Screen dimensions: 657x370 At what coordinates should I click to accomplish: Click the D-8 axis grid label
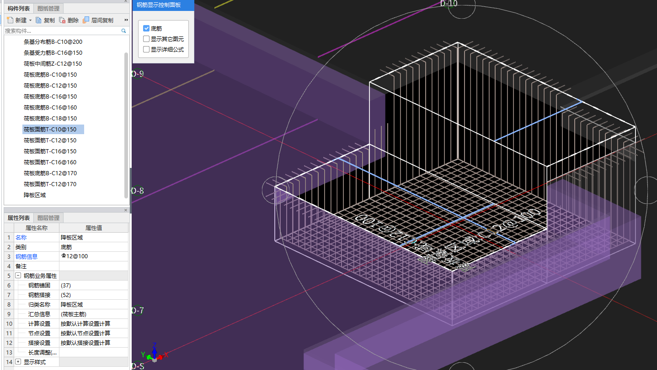(138, 191)
